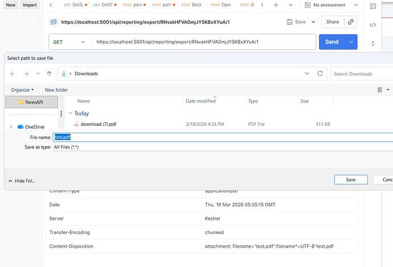This screenshot has height=267, width=393.
Task: Expand the address bar path history dropdown
Action: coord(307,73)
